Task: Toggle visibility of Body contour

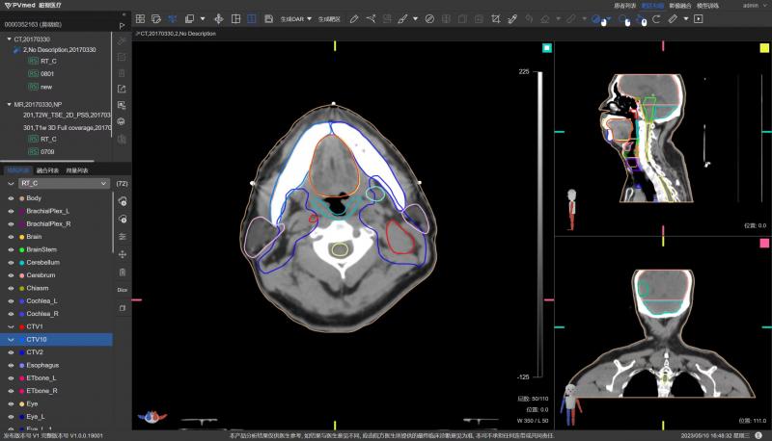Action: tap(11, 197)
